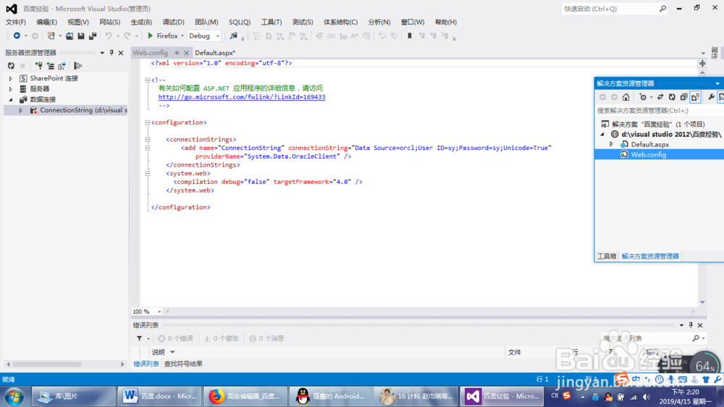This screenshot has width=724, height=407.
Task: Click the 说明 column header
Action: point(159,352)
